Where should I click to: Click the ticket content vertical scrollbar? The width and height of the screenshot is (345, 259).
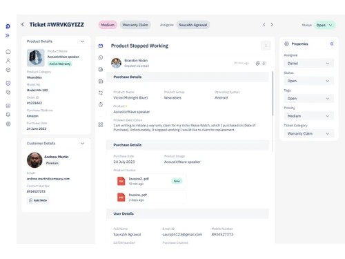pos(273,93)
